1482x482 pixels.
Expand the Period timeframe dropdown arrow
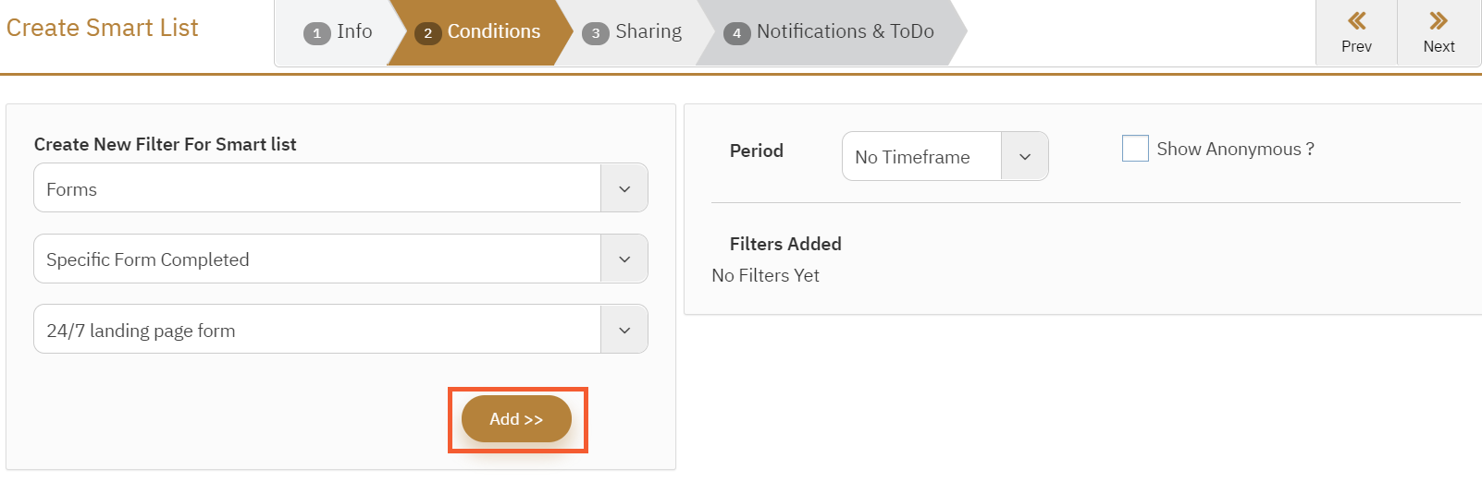(1024, 157)
